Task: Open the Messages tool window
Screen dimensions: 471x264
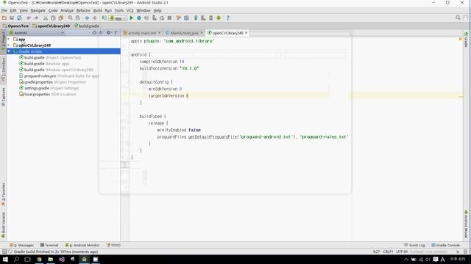Action: (x=21, y=245)
